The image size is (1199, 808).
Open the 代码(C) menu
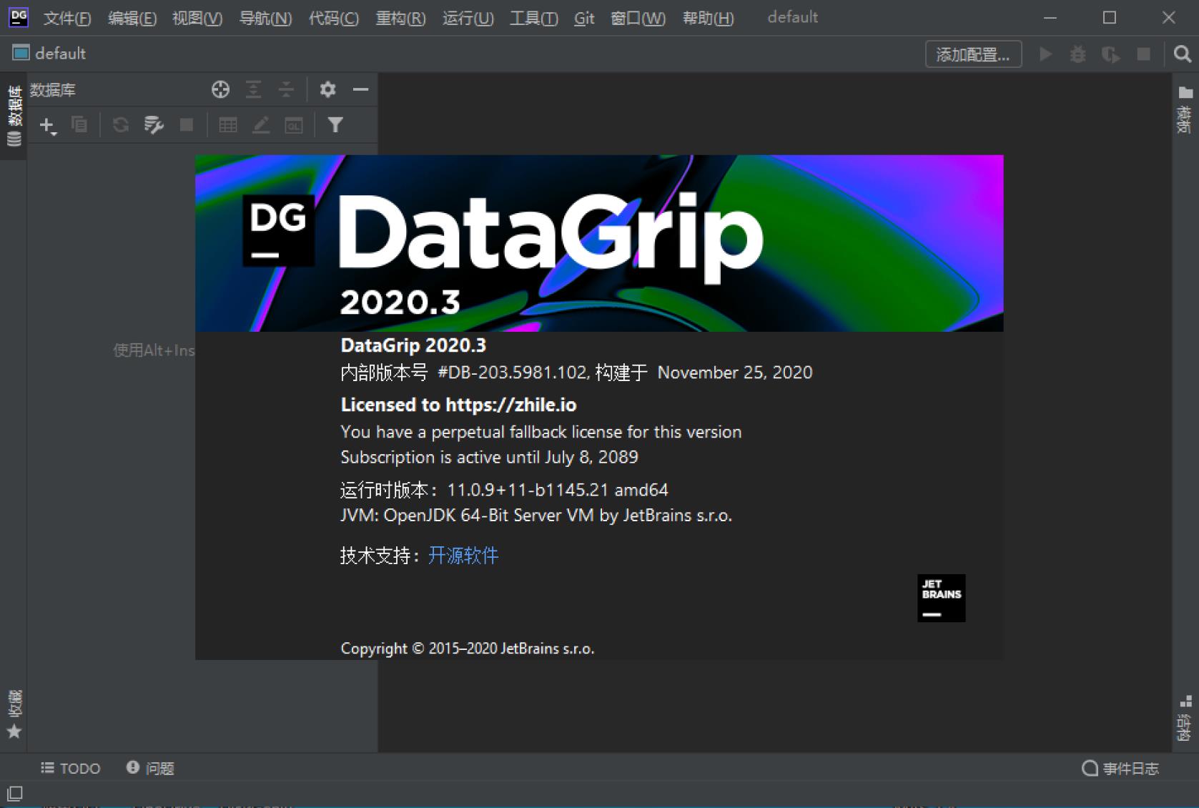[x=334, y=18]
